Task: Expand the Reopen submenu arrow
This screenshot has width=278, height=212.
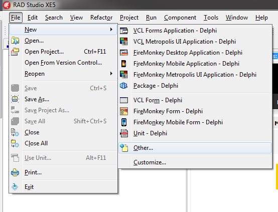Action: (x=111, y=73)
